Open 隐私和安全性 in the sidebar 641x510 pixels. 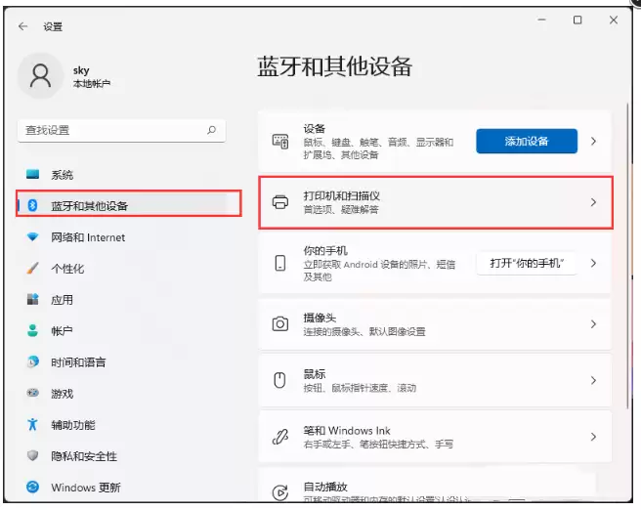(x=84, y=456)
